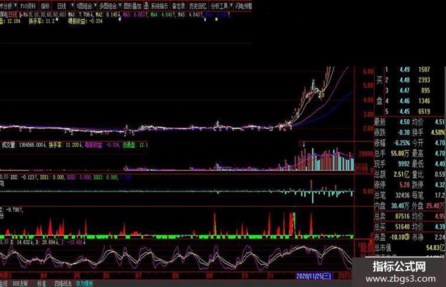Click the 涨停 price 5.28
The width and height of the screenshot is (446, 287).
[404, 185]
